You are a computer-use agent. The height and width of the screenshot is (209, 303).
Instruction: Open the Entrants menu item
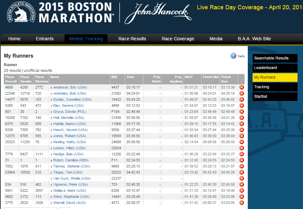[45, 39]
